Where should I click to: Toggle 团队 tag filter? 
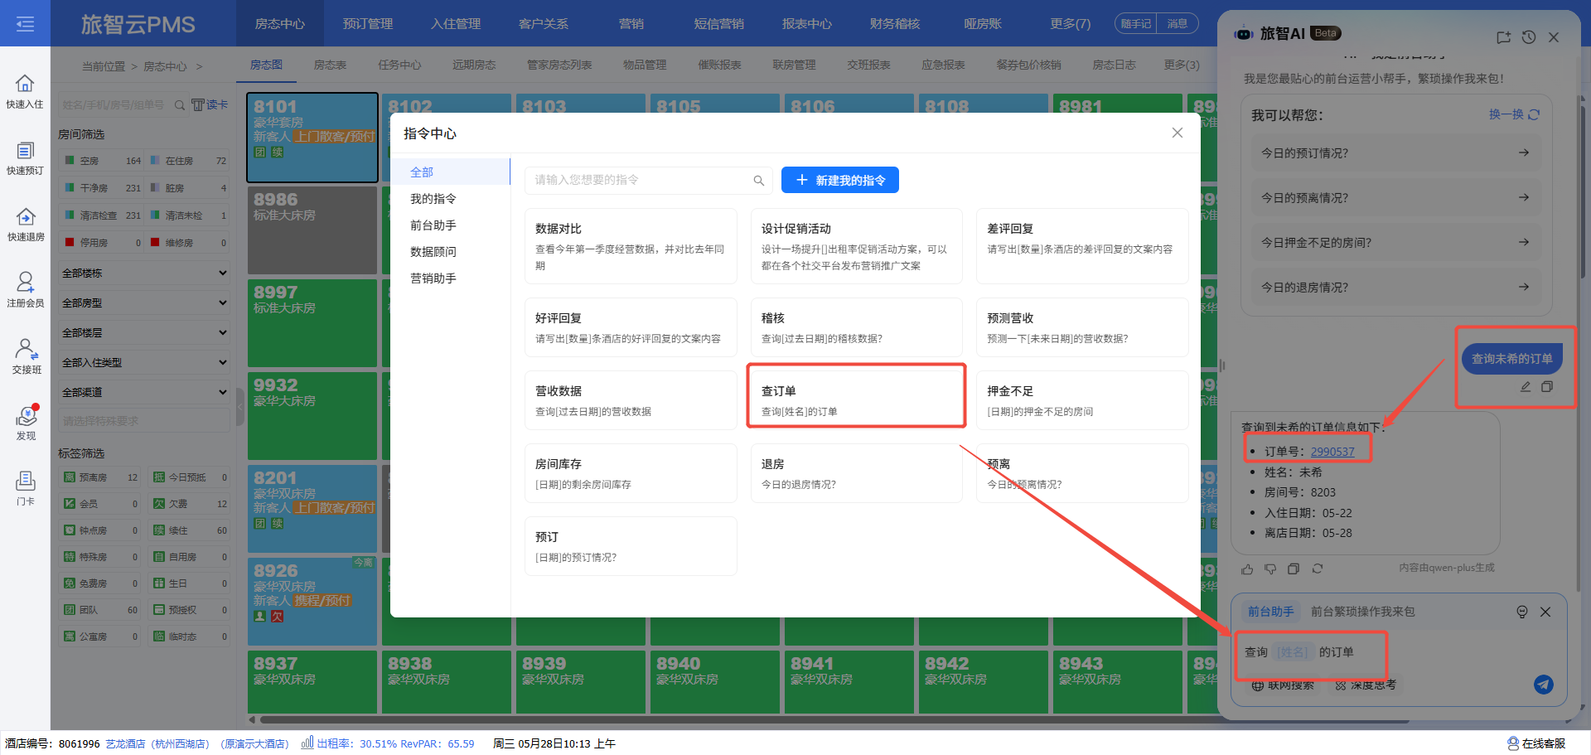pyautogui.click(x=101, y=610)
